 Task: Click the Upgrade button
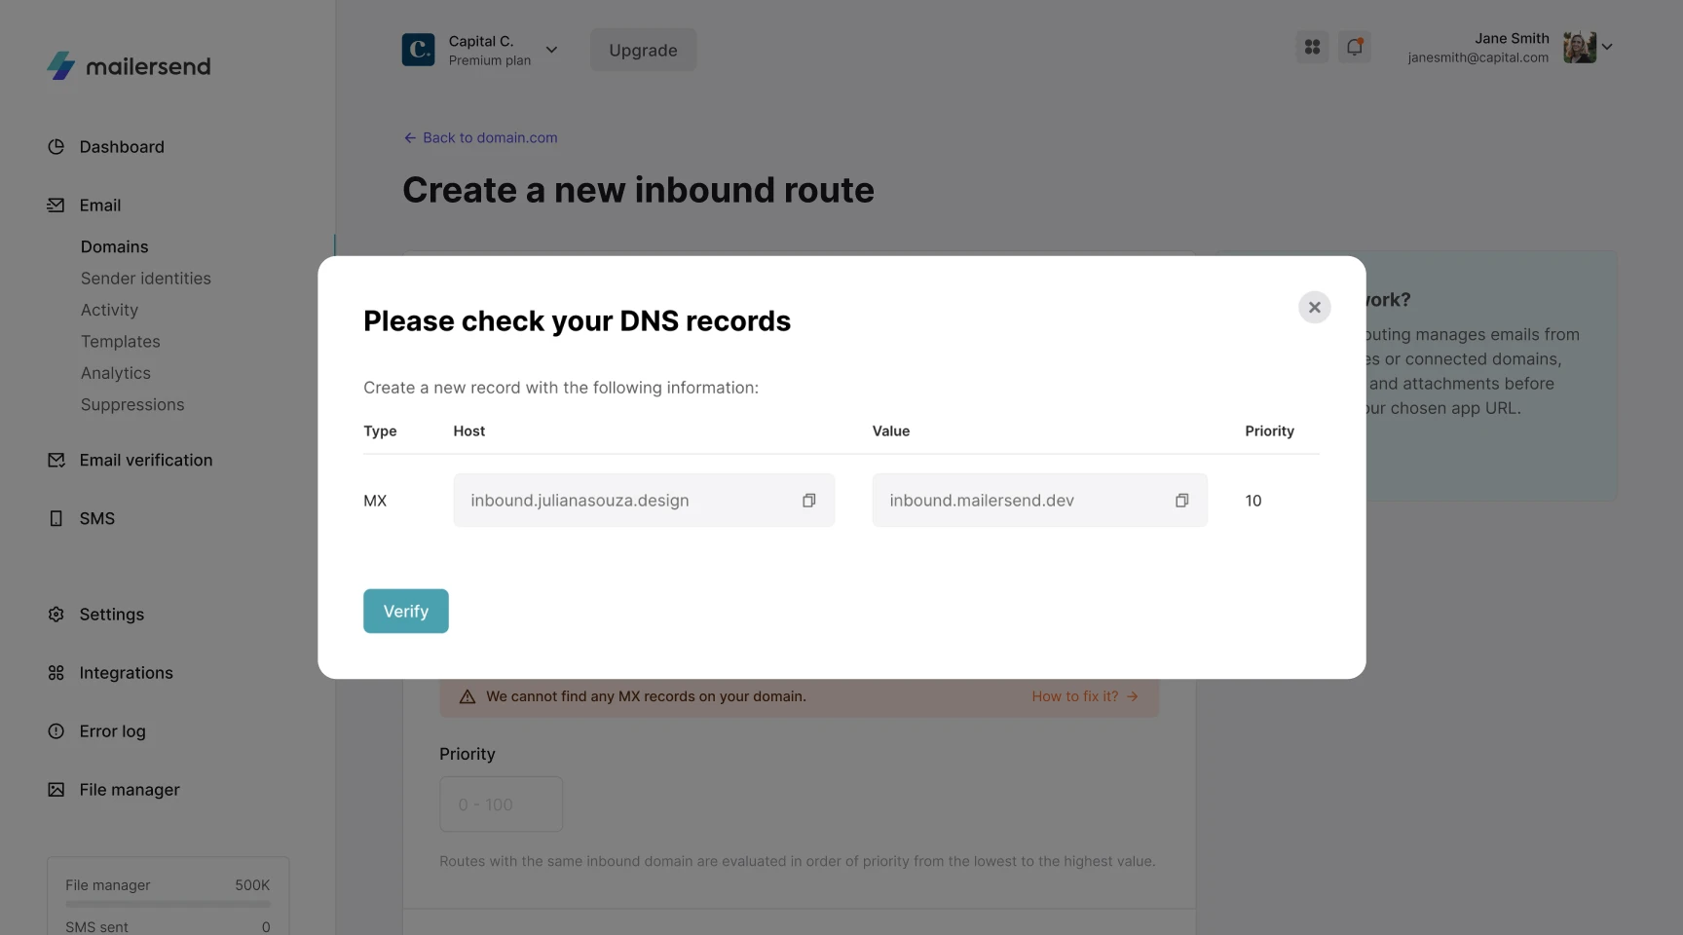tap(643, 50)
